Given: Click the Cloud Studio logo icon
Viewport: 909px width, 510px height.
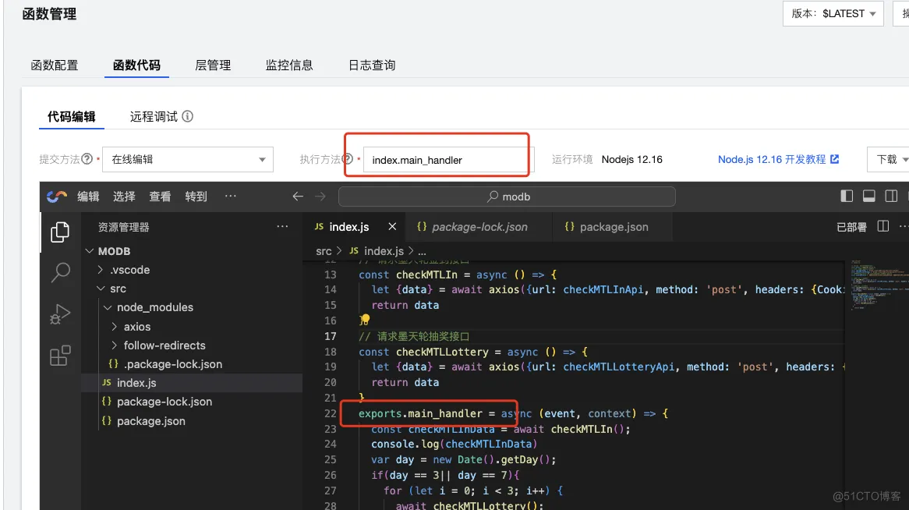Looking at the screenshot, I should point(57,197).
